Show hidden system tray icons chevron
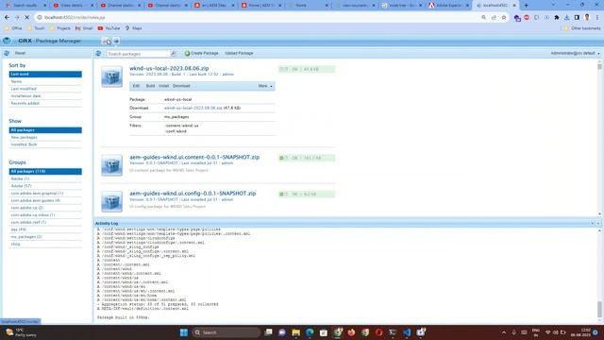This screenshot has height=340, width=604. pos(504,332)
